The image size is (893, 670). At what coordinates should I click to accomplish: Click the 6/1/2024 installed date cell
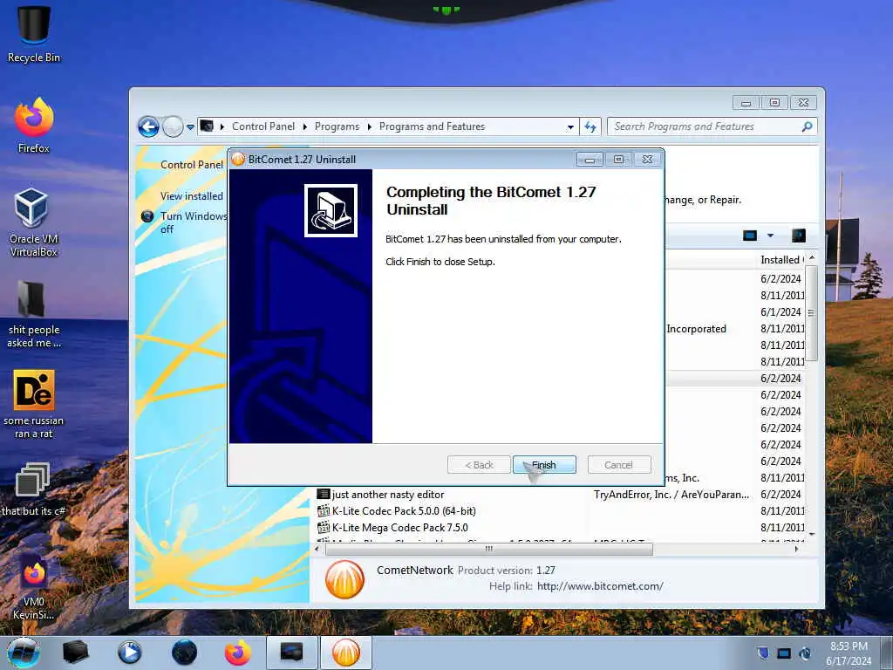click(781, 312)
